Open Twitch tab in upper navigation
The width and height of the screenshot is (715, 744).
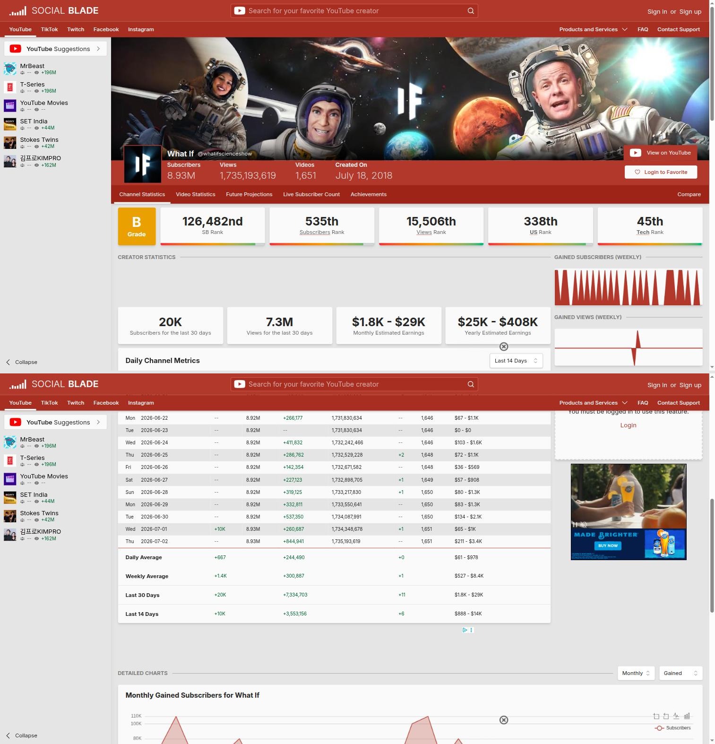pos(76,29)
